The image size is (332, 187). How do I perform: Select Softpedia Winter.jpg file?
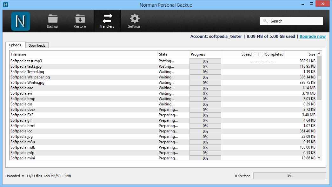click(28, 83)
